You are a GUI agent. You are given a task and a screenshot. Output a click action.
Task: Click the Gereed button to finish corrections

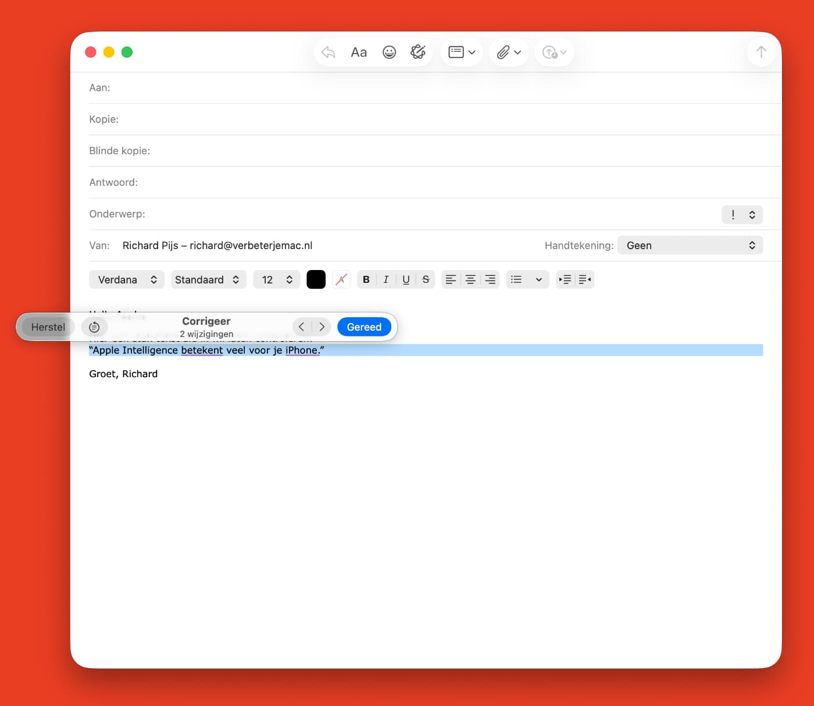(364, 327)
